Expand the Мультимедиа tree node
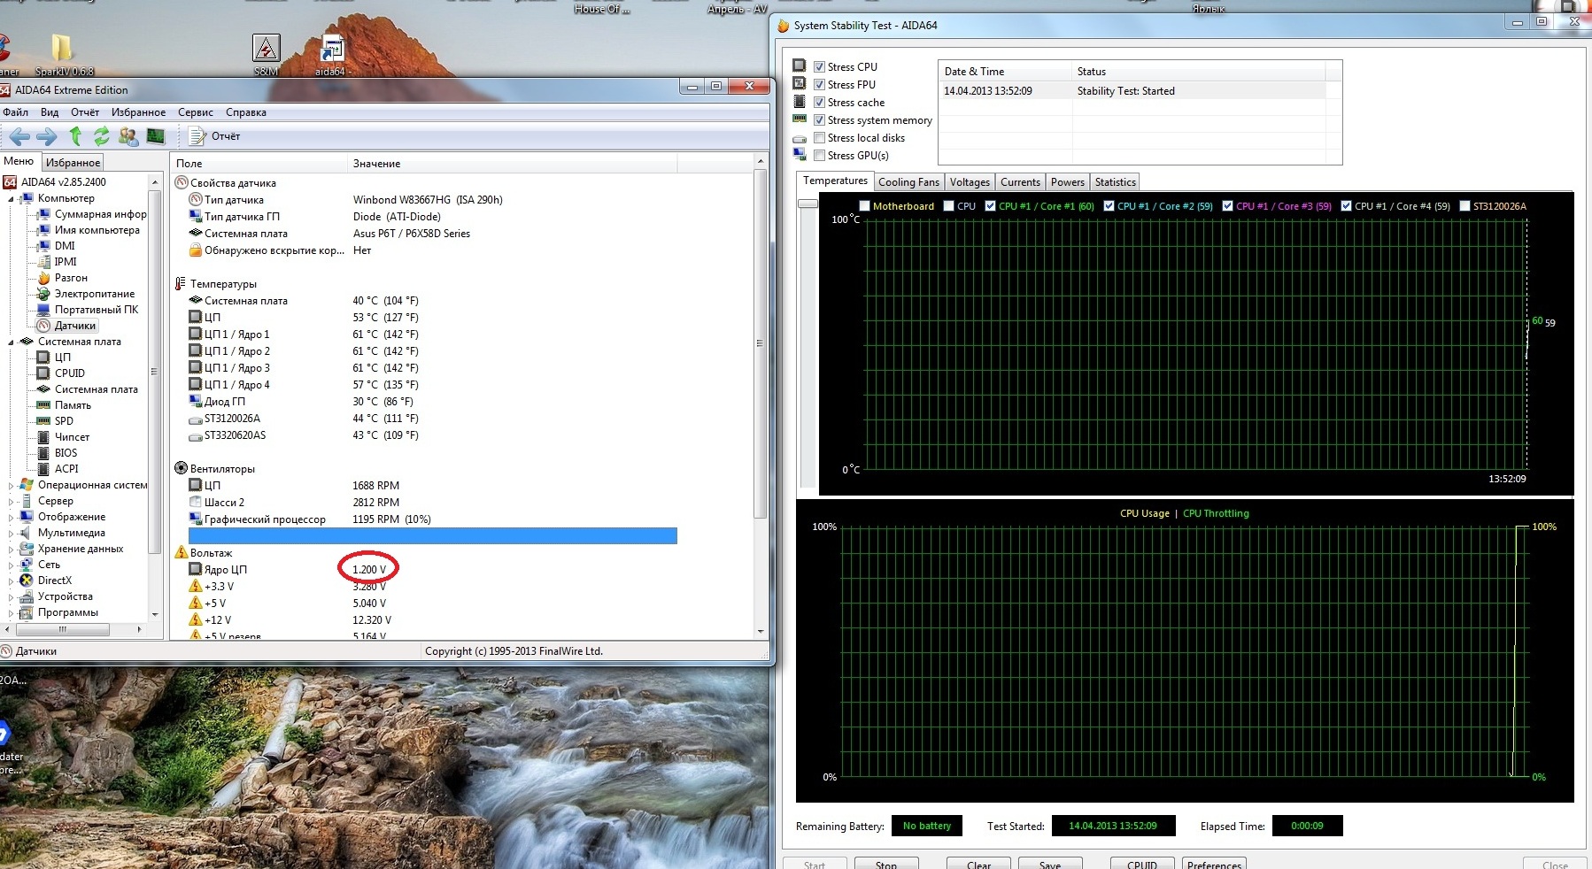The height and width of the screenshot is (869, 1592). click(12, 534)
